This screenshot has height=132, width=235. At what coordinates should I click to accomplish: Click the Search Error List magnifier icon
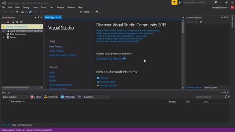226,97
